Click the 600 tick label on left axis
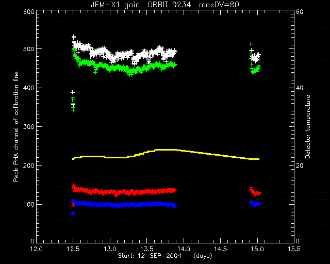 click(29, 12)
